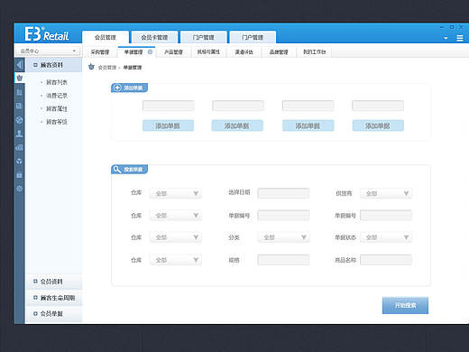Open 仓库 dropdown in the 规格 row

point(176,260)
